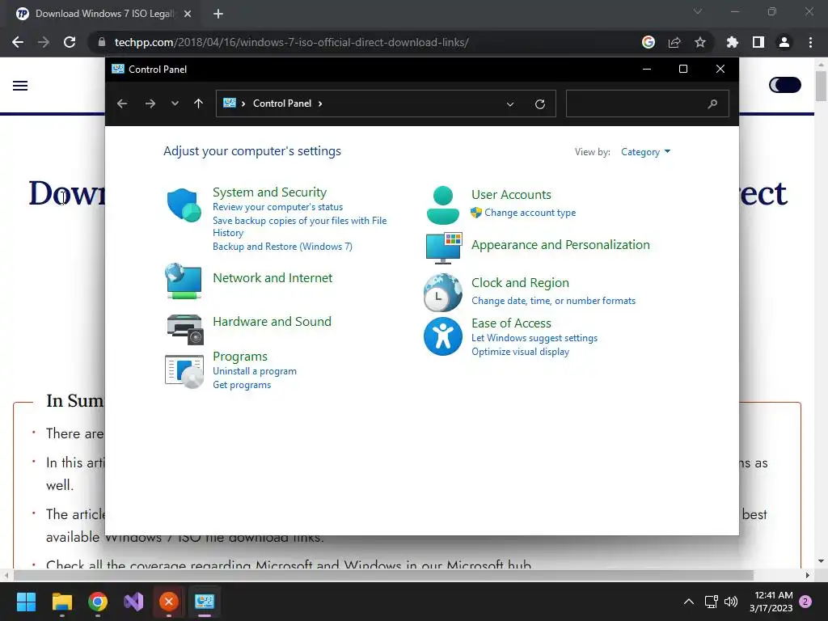Open Chrome three-dot menu
This screenshot has width=828, height=621.
(x=810, y=42)
